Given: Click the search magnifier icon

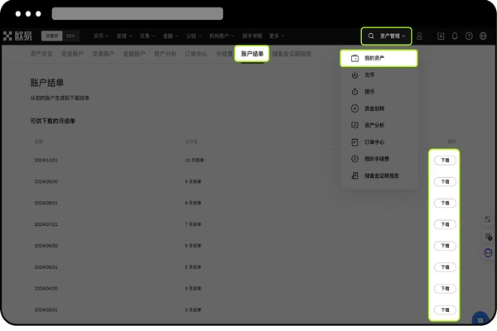Looking at the screenshot, I should (371, 36).
